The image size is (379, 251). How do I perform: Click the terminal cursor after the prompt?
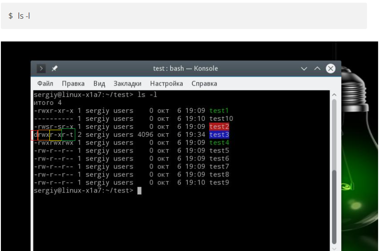pos(139,191)
